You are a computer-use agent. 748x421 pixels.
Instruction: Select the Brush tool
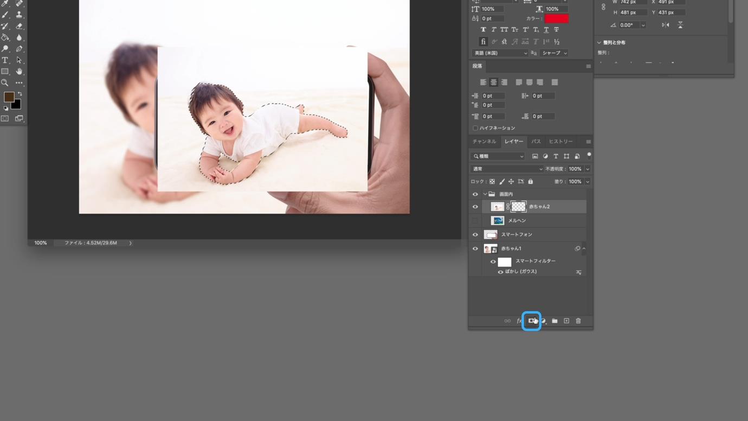(5, 15)
